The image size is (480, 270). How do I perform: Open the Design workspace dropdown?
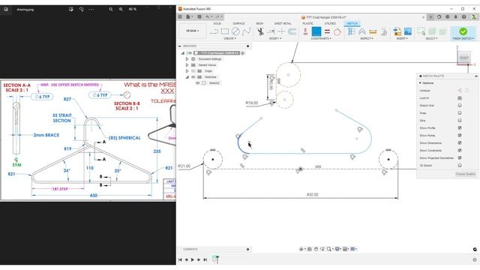[193, 31]
